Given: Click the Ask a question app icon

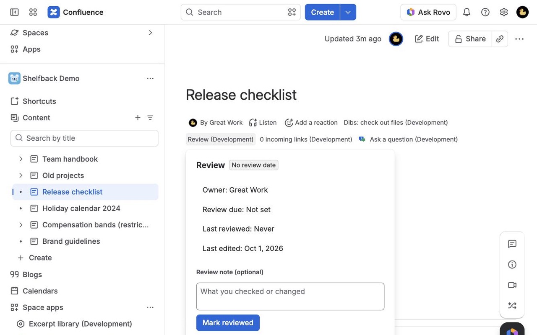Looking at the screenshot, I should 362,139.
